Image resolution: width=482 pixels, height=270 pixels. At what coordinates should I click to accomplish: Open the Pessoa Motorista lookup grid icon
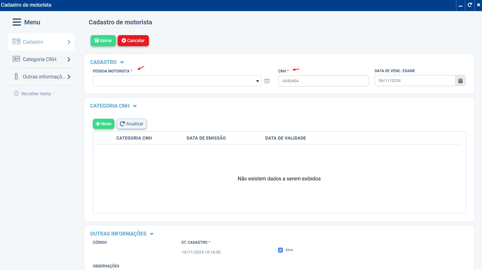[x=267, y=81]
